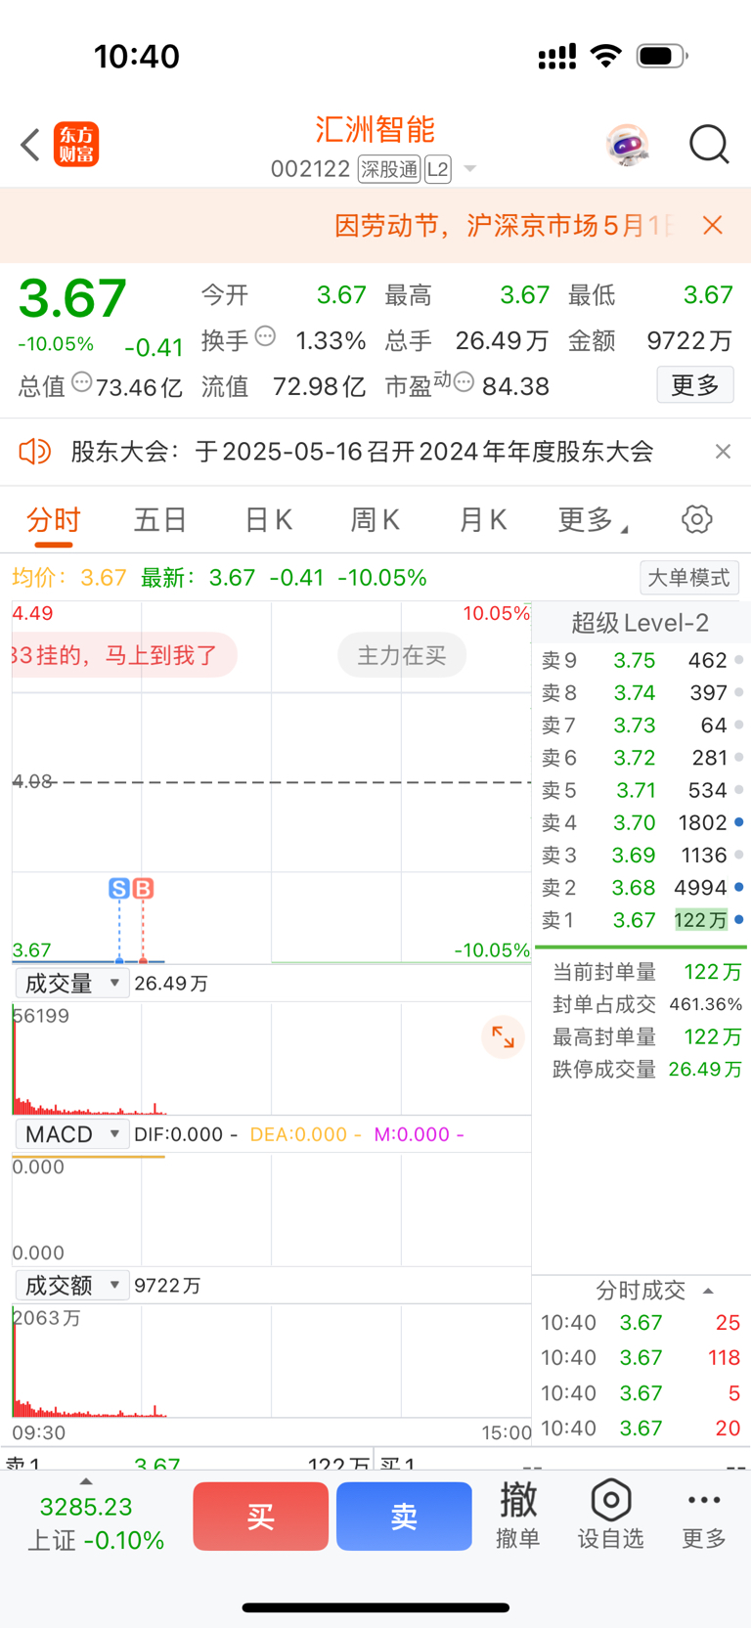Screen dimensions: 752x1628
Task: Tap the 市盈 value 84.38
Action: click(515, 386)
